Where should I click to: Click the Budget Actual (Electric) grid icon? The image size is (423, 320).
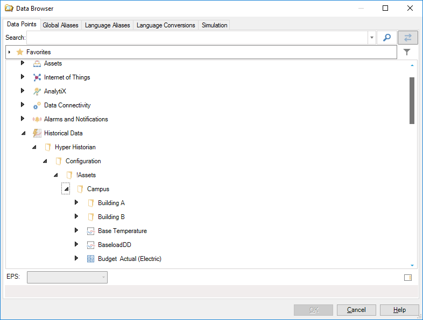91,259
